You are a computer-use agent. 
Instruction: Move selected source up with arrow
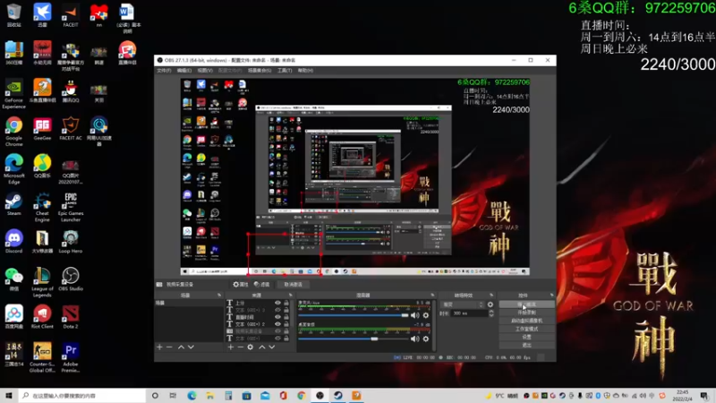tap(262, 347)
